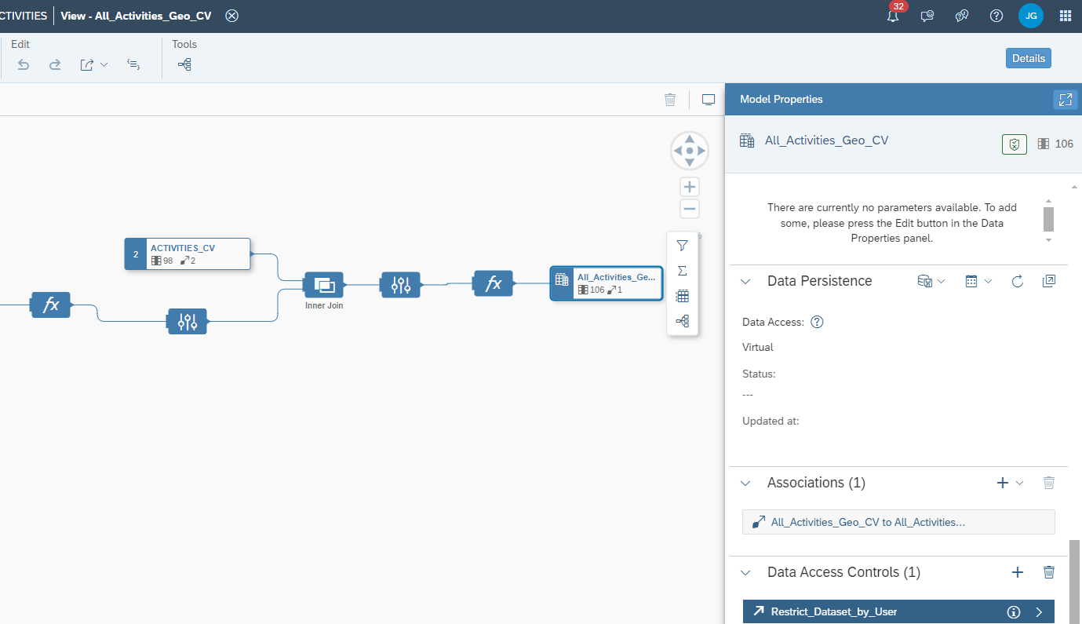Screen dimensions: 1082x624
Task: Zoom in using the plus control on canvas
Action: (689, 186)
